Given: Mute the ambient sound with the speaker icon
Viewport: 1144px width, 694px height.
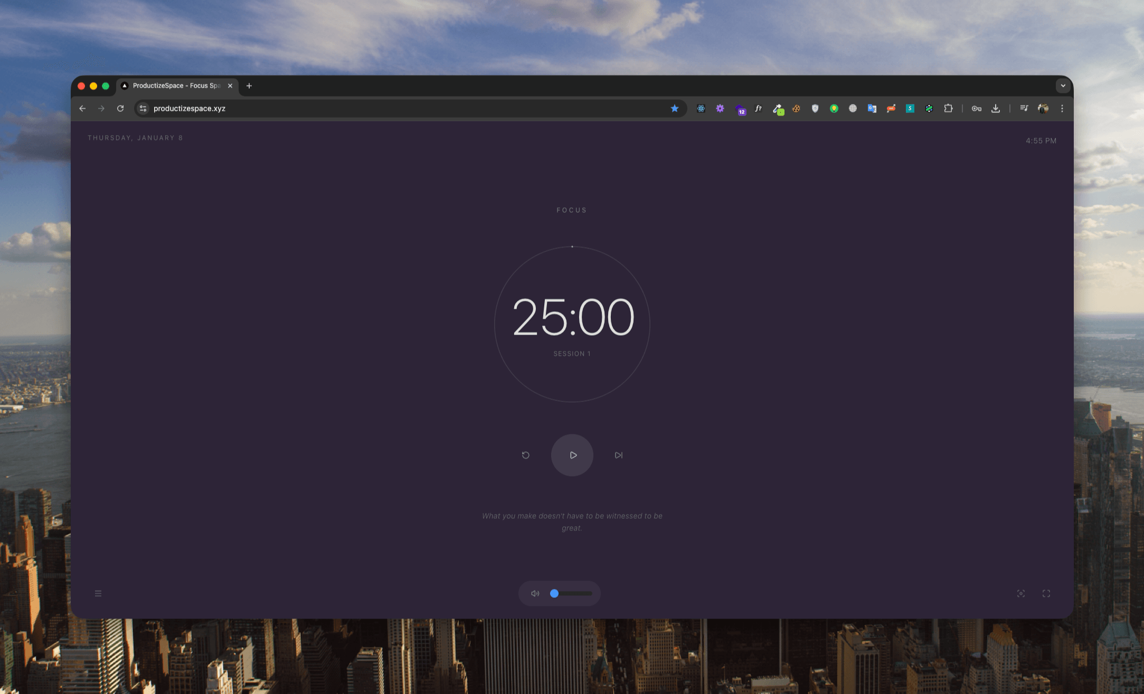Looking at the screenshot, I should [535, 593].
